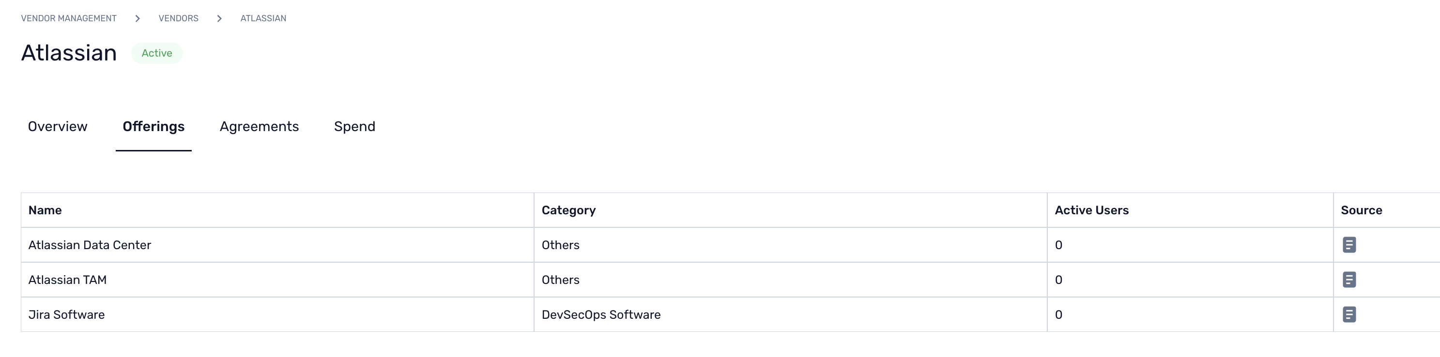Select the Offerings tab
The width and height of the screenshot is (1440, 357).
pos(153,126)
